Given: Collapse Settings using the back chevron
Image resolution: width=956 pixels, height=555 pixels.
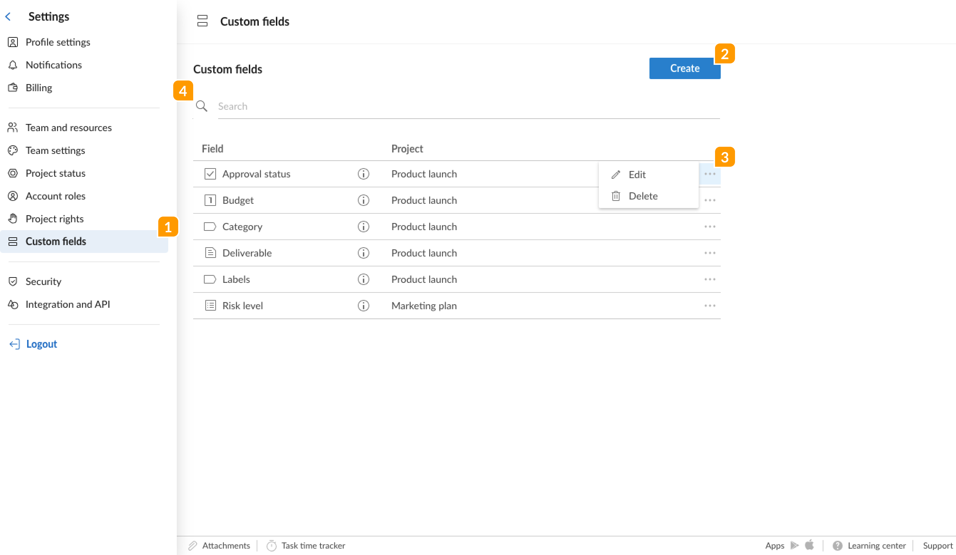Looking at the screenshot, I should tap(8, 16).
